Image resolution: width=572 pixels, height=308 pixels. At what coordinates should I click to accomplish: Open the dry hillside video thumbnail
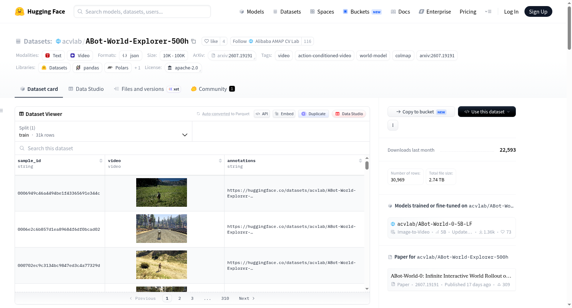(x=162, y=265)
